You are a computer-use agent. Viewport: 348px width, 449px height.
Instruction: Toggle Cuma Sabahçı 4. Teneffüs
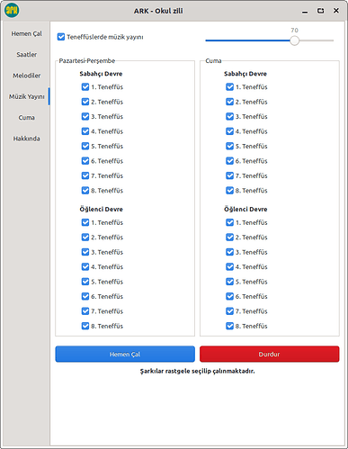pyautogui.click(x=230, y=131)
